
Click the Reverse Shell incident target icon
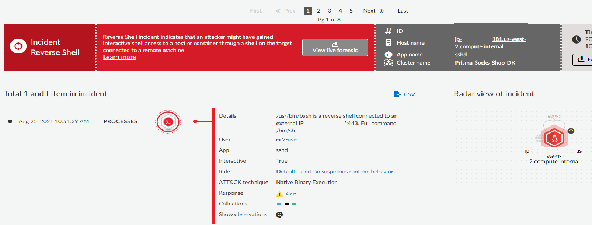coord(18,46)
